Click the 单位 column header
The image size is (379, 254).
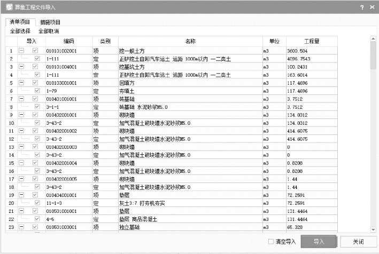[274, 41]
